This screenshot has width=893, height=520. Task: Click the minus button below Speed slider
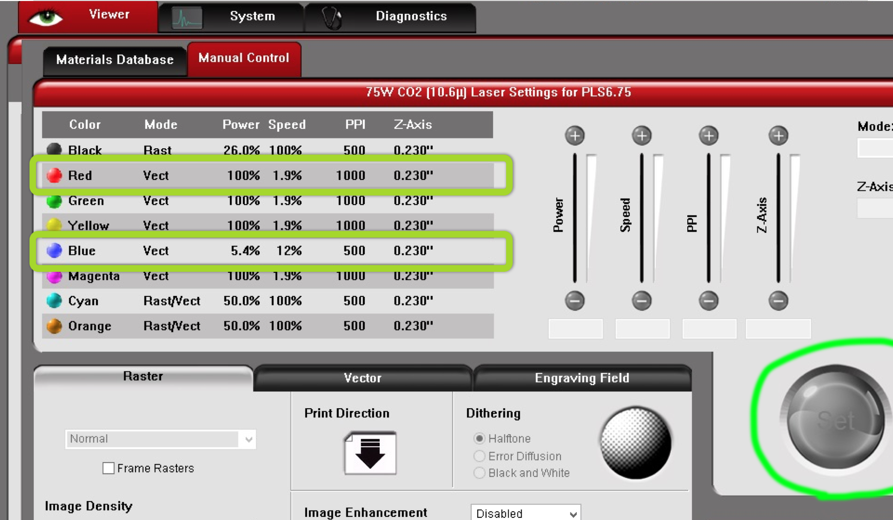[x=642, y=301]
